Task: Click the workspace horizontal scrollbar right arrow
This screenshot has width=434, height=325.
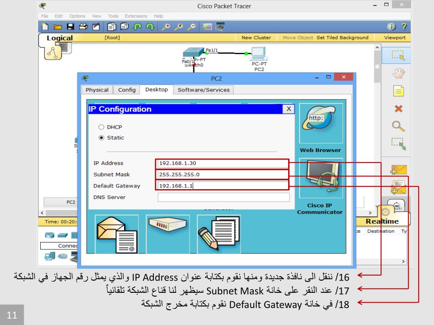Action: click(370, 213)
